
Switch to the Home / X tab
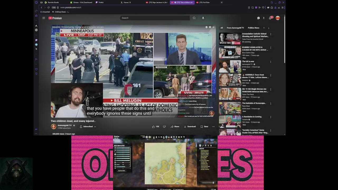(126, 2)
